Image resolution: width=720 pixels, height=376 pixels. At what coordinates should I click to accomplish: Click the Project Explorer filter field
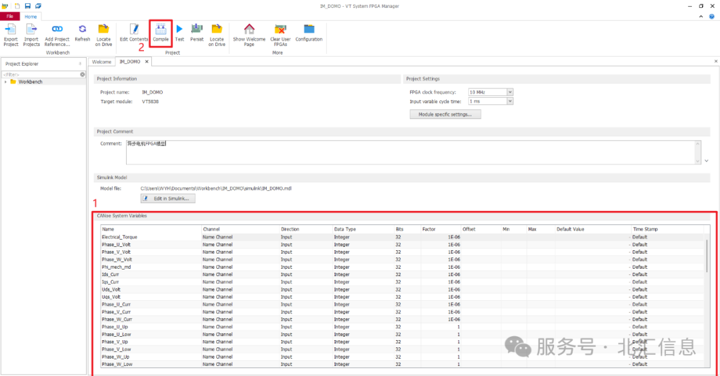(x=41, y=75)
